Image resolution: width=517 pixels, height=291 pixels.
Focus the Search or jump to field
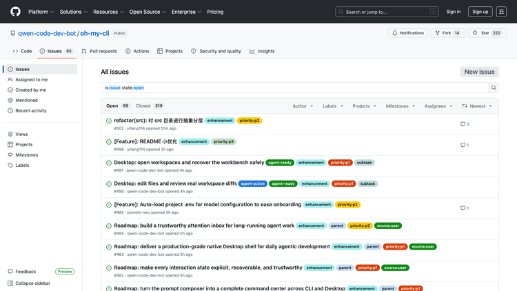point(387,12)
